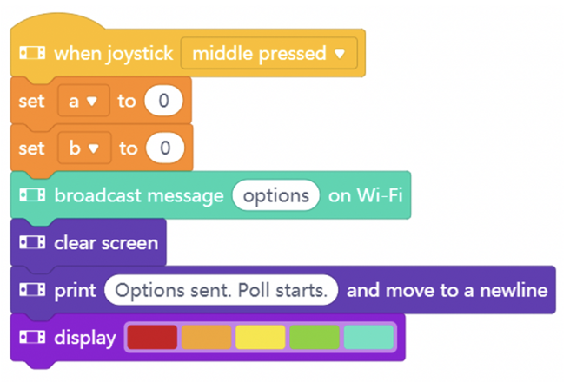Select the cyan LED color swatch
Image resolution: width=570 pixels, height=382 pixels.
[x=368, y=338]
